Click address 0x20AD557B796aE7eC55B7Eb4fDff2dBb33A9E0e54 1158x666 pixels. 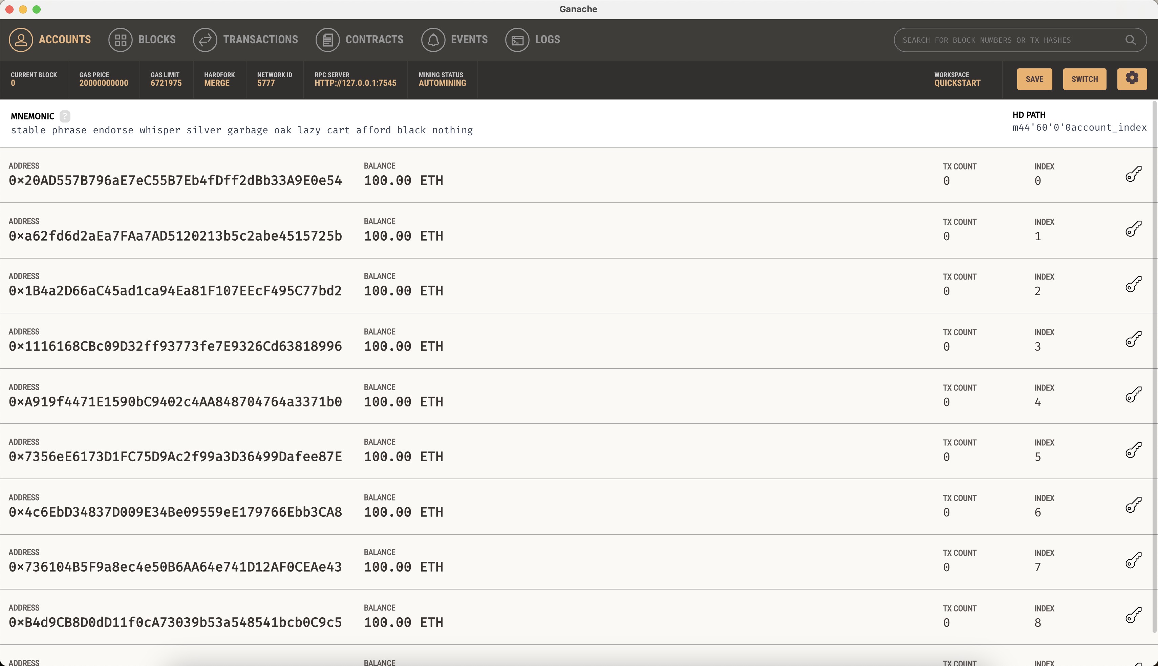175,181
